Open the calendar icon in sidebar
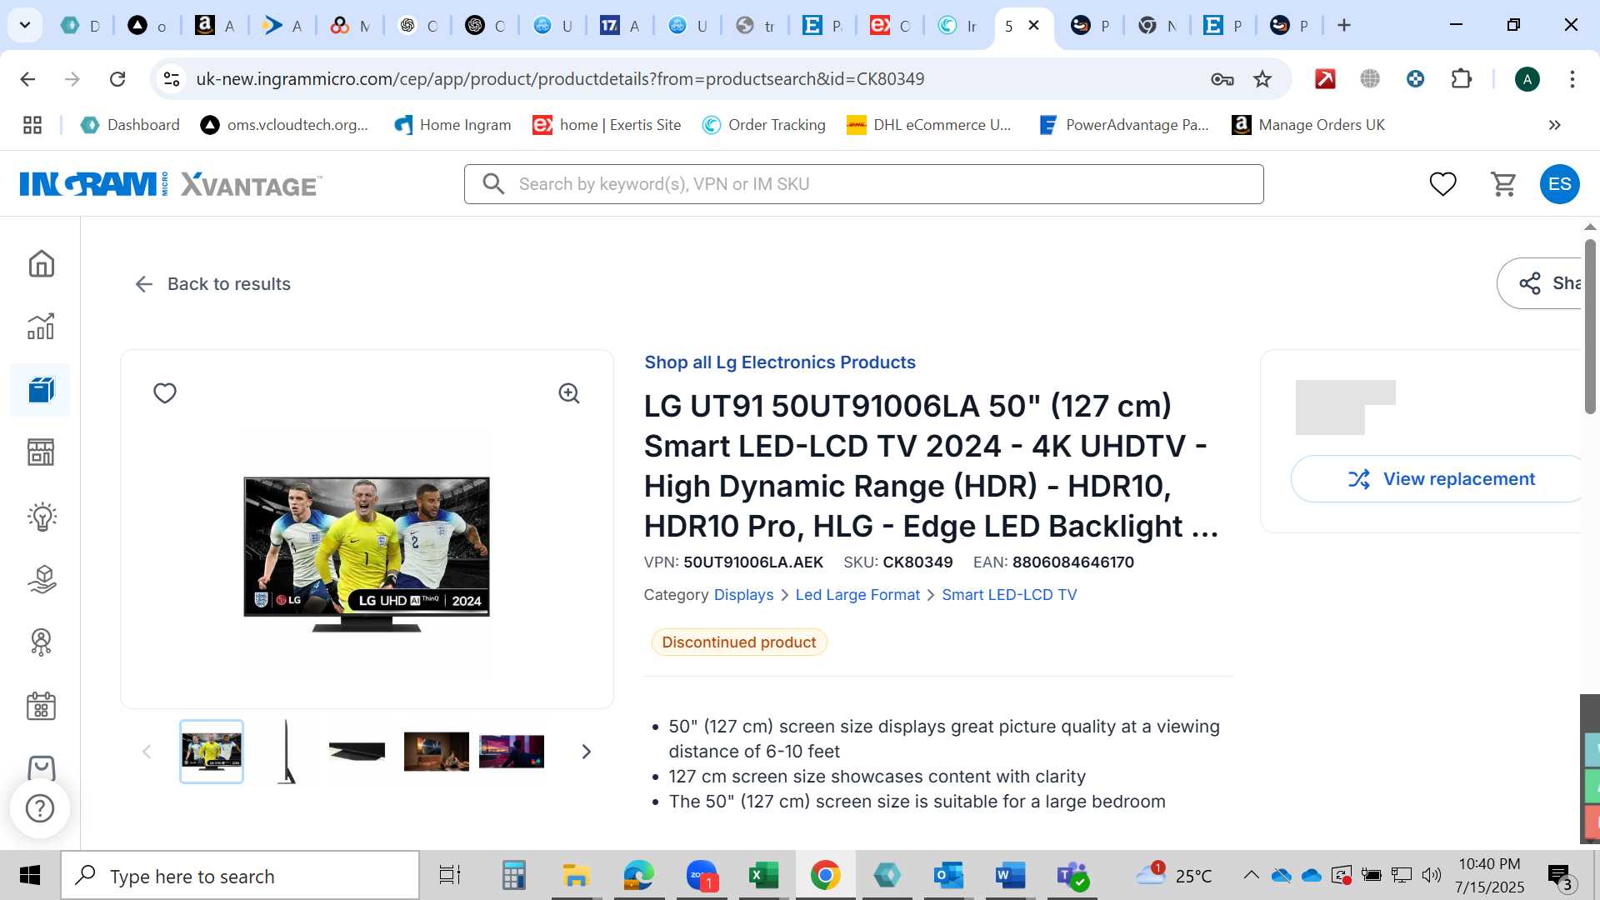Screen dimensions: 1600x900 (x=41, y=706)
